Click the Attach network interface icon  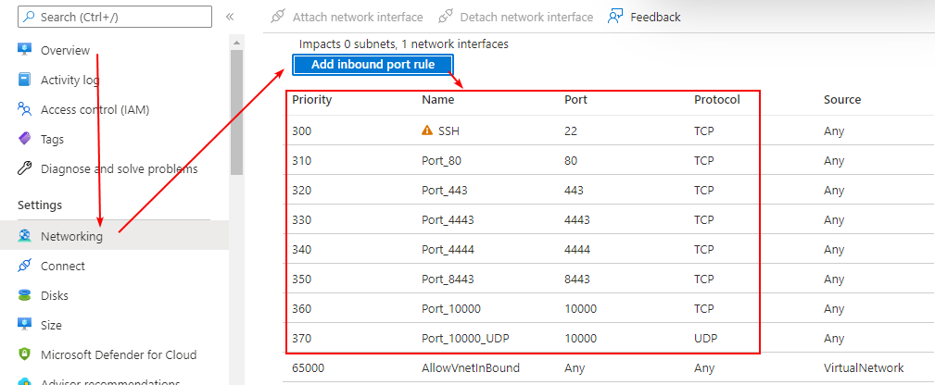pyautogui.click(x=278, y=17)
